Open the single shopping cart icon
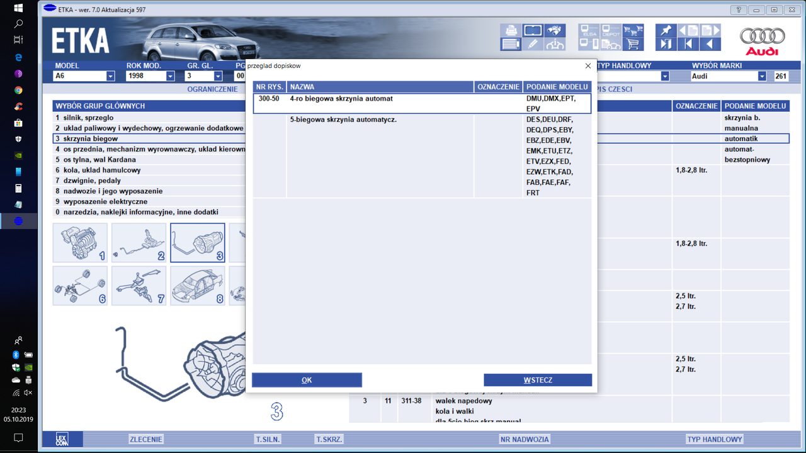 (633, 44)
